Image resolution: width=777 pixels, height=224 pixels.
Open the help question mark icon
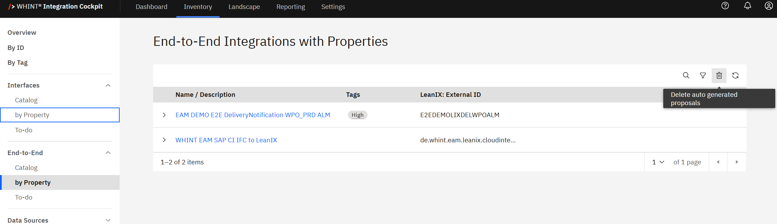[725, 6]
